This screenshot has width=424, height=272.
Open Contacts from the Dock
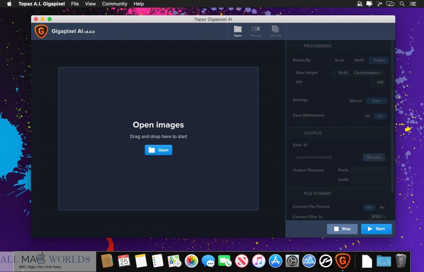coord(107,261)
